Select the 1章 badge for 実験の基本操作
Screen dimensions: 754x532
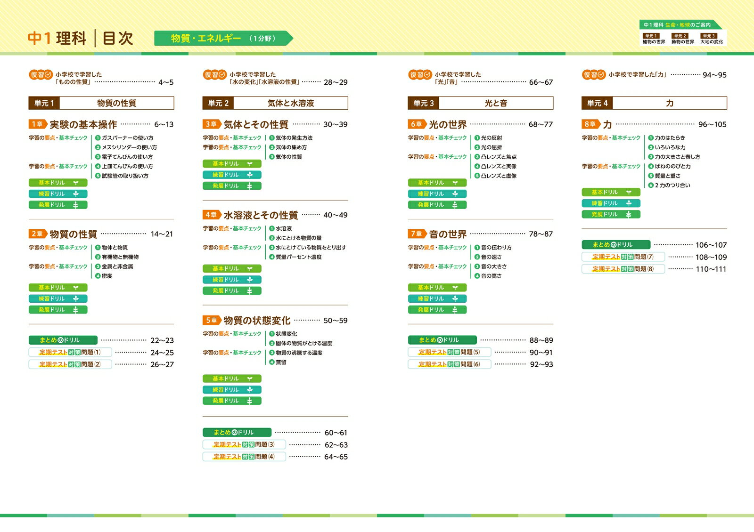point(38,124)
